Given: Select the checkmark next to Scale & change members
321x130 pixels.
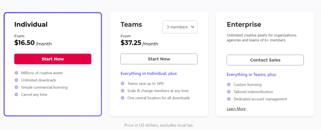Looking at the screenshot, I should pyautogui.click(x=123, y=91).
